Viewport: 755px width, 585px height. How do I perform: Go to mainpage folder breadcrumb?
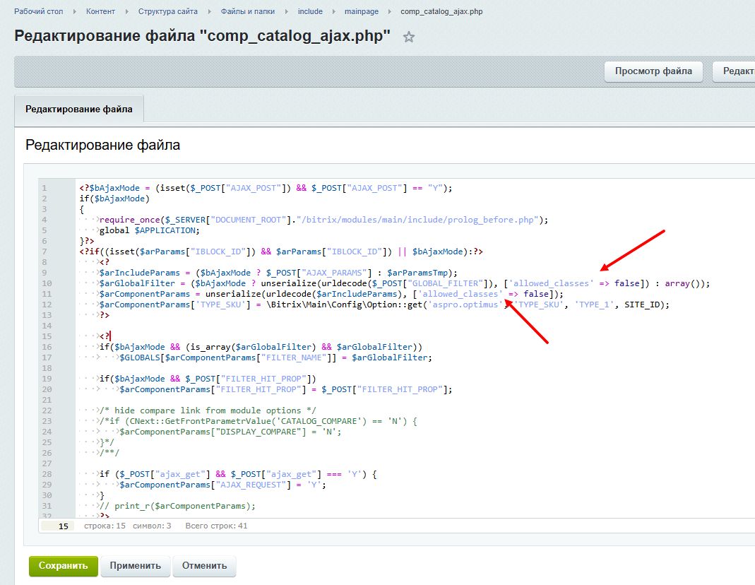tap(362, 12)
